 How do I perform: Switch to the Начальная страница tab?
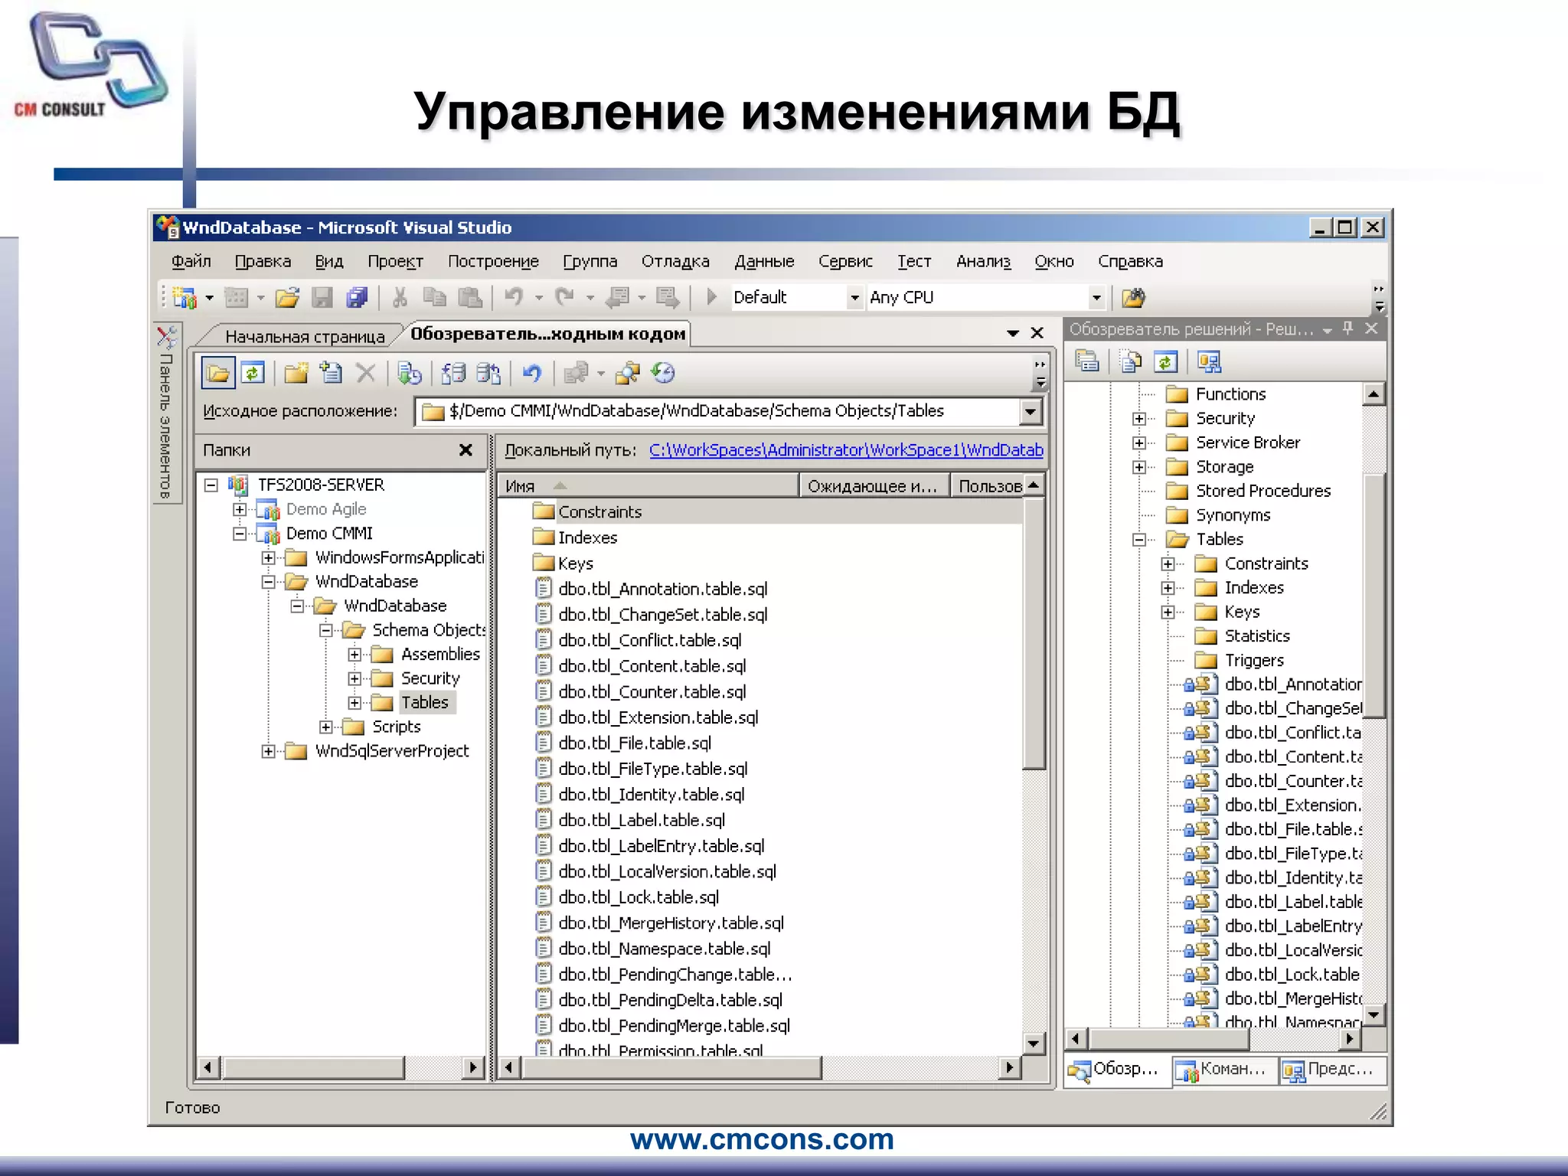305,336
